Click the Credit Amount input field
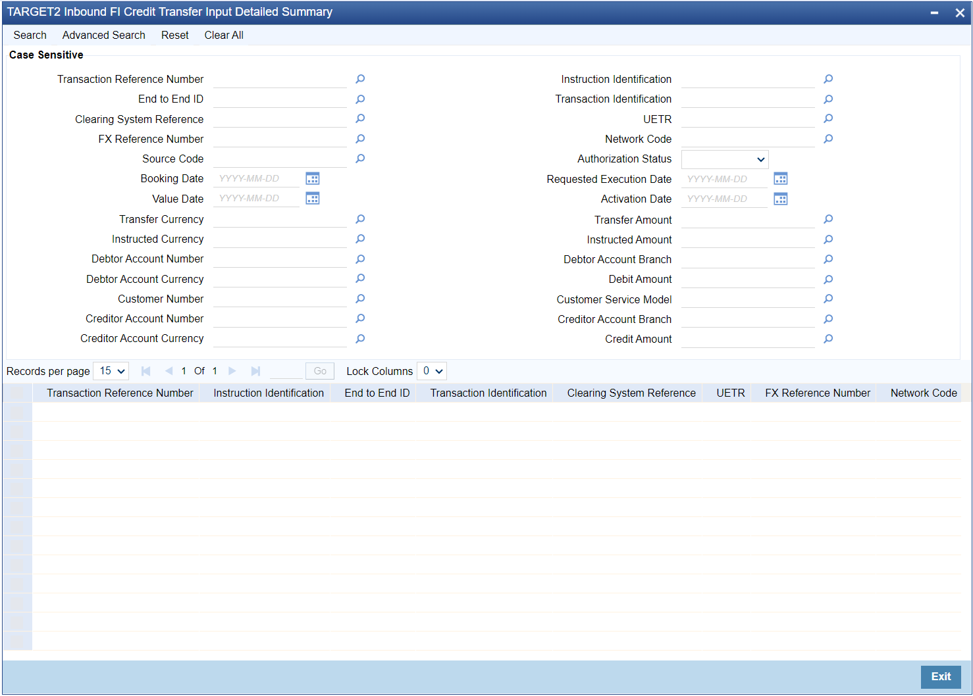The image size is (973, 696). [x=748, y=339]
